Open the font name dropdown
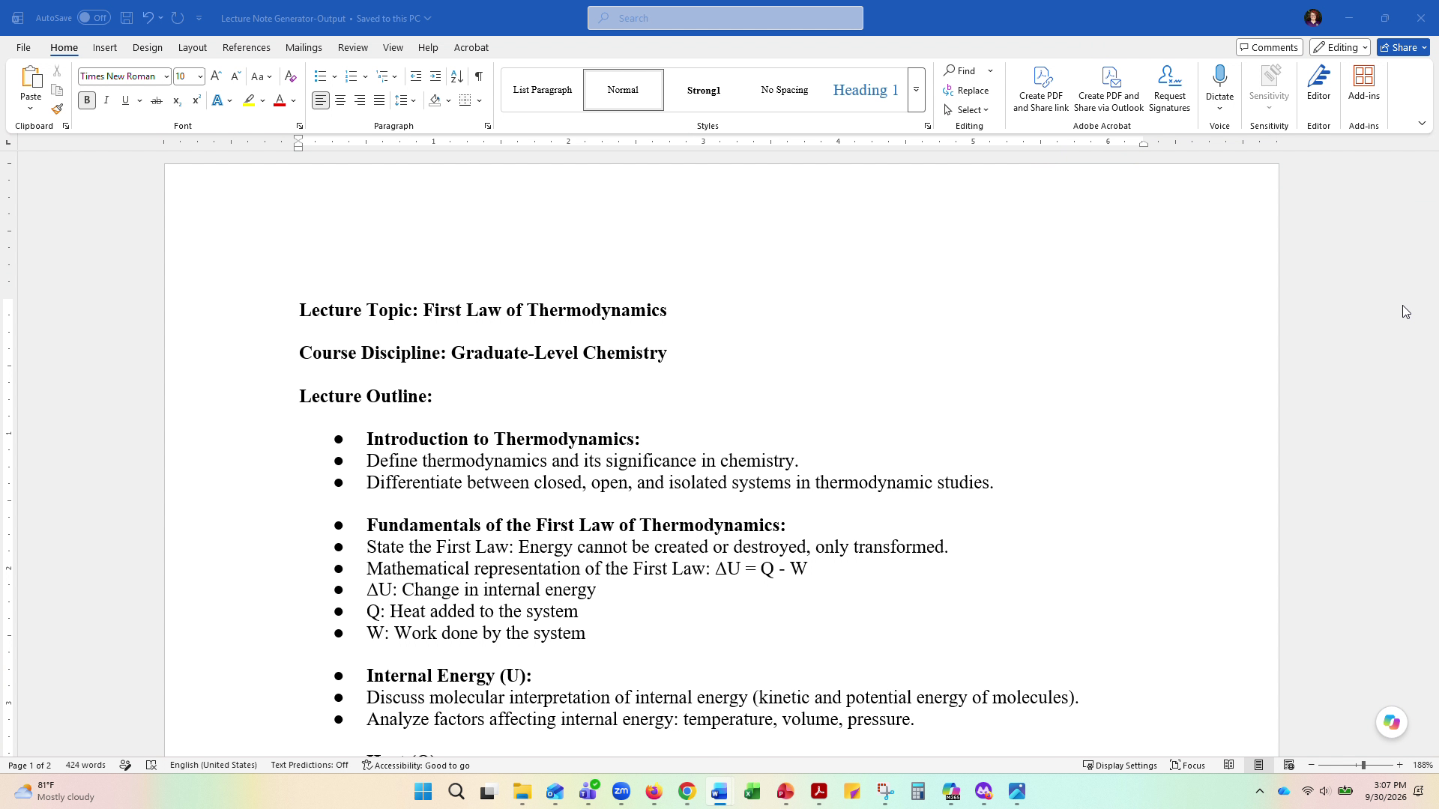 [x=166, y=76]
